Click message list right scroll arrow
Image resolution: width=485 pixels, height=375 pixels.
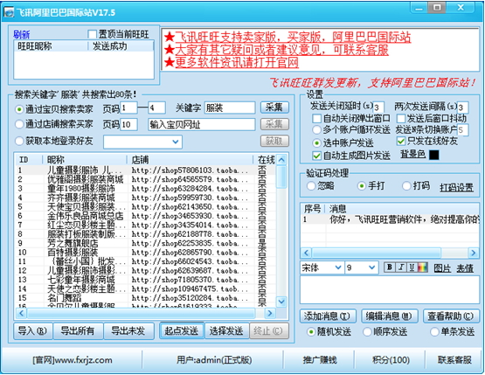474,253
